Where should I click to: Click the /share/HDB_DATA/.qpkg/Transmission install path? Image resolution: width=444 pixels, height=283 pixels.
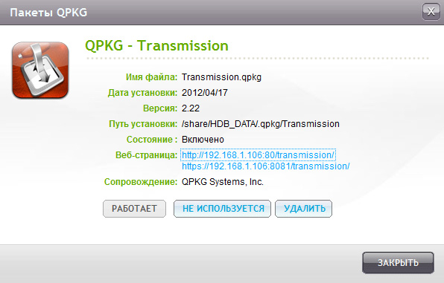(x=261, y=124)
